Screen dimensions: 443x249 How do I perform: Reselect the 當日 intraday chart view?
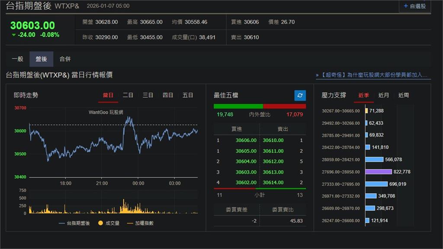click(108, 95)
